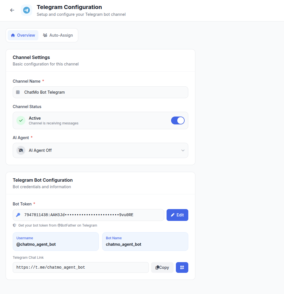Expand the AI Agent chevron arrow
The image size is (284, 294).
[183, 150]
